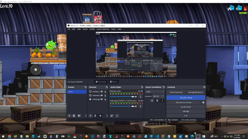Viewport: 248px width, 139px height.
Task: Open Desktop Audio three-dot options
Action: (141, 97)
